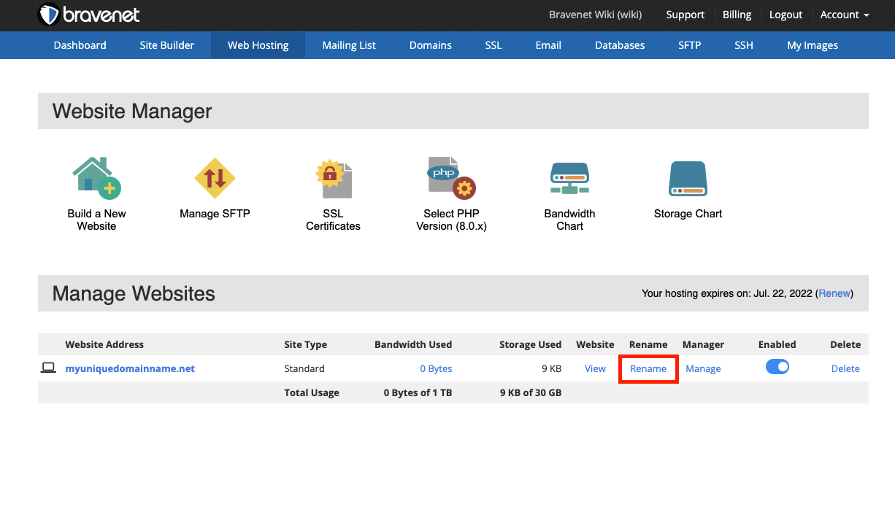Screen dimensions: 895x515
Task: Click the Website Manager section heading
Action: click(132, 111)
